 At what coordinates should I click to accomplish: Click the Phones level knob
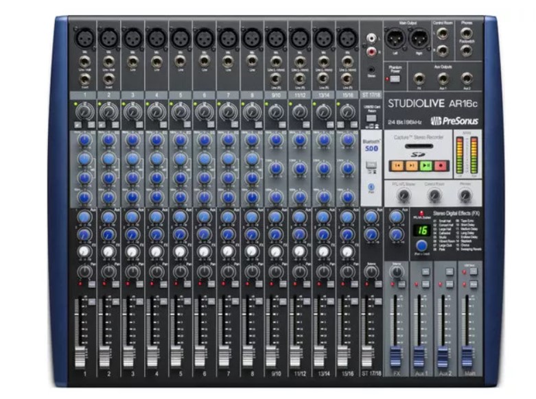tap(465, 195)
